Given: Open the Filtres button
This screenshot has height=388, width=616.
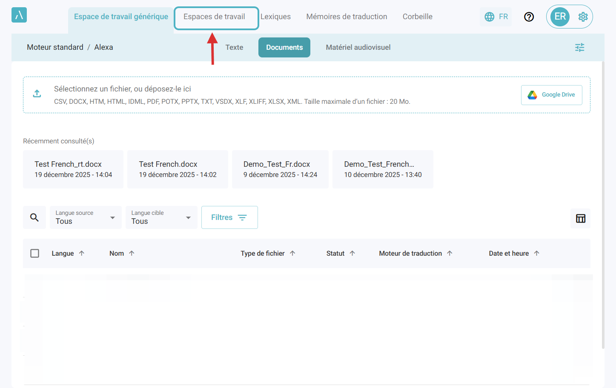Looking at the screenshot, I should 229,217.
